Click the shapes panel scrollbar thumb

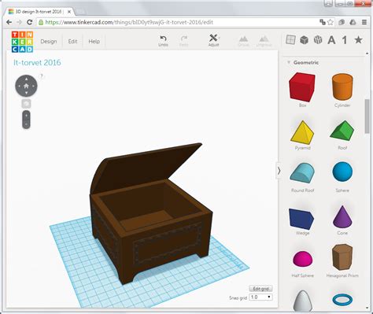367,116
